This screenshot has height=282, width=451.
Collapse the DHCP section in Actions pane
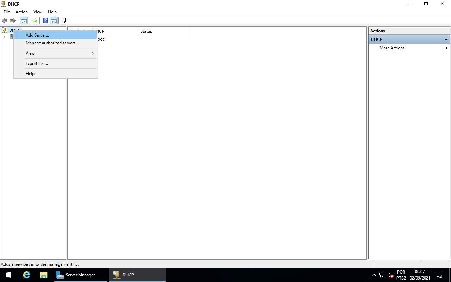click(446, 39)
